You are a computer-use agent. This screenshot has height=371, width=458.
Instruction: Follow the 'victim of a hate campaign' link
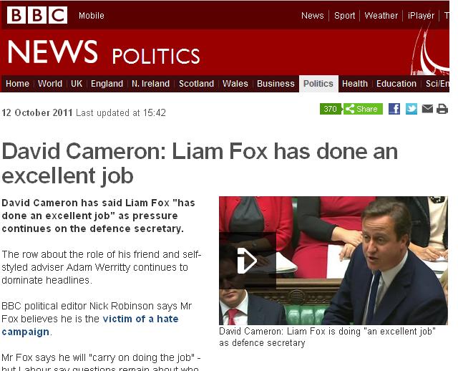coord(90,325)
